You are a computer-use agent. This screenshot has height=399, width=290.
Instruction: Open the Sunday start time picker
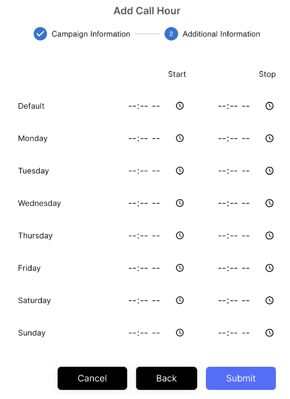[179, 332]
